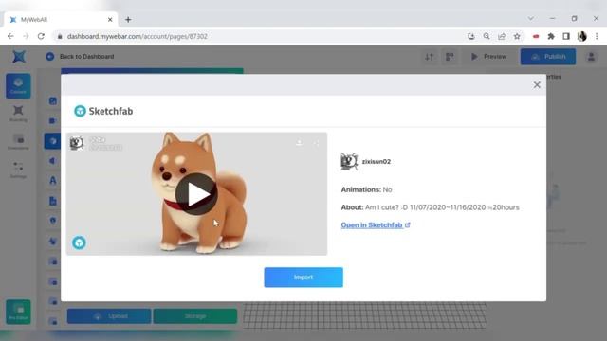This screenshot has height=341, width=607.
Task: Click the layout grid toolbar icon
Action: tap(450, 57)
